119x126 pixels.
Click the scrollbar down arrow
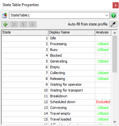pyautogui.click(x=114, y=122)
